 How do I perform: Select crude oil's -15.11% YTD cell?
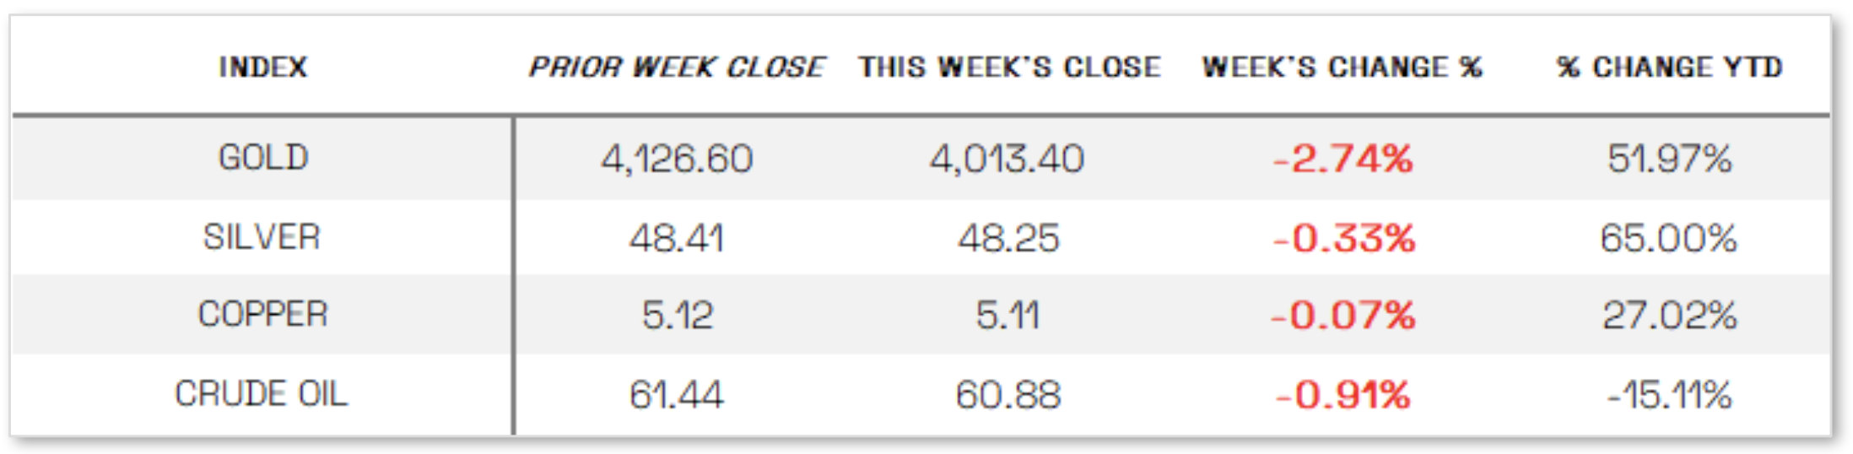coord(1669,394)
